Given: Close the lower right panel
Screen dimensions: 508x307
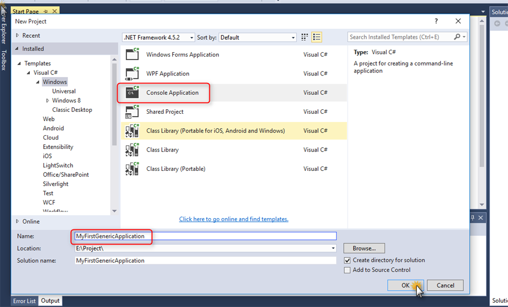Looking at the screenshot, I should point(481,218).
